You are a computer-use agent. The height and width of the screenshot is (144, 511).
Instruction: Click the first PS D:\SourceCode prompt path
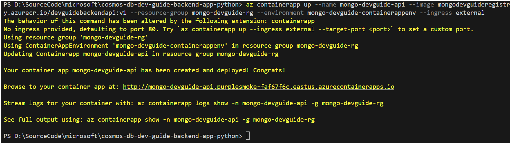123,5
